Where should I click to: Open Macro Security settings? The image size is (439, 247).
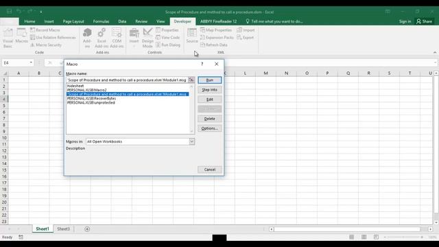coord(46,45)
